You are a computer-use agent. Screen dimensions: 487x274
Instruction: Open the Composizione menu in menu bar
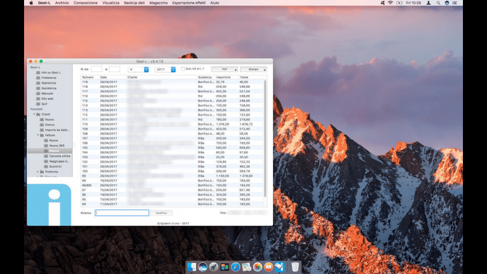[x=86, y=3]
